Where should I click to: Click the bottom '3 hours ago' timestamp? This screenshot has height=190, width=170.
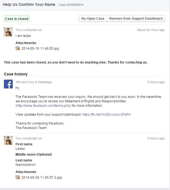click(156, 138)
